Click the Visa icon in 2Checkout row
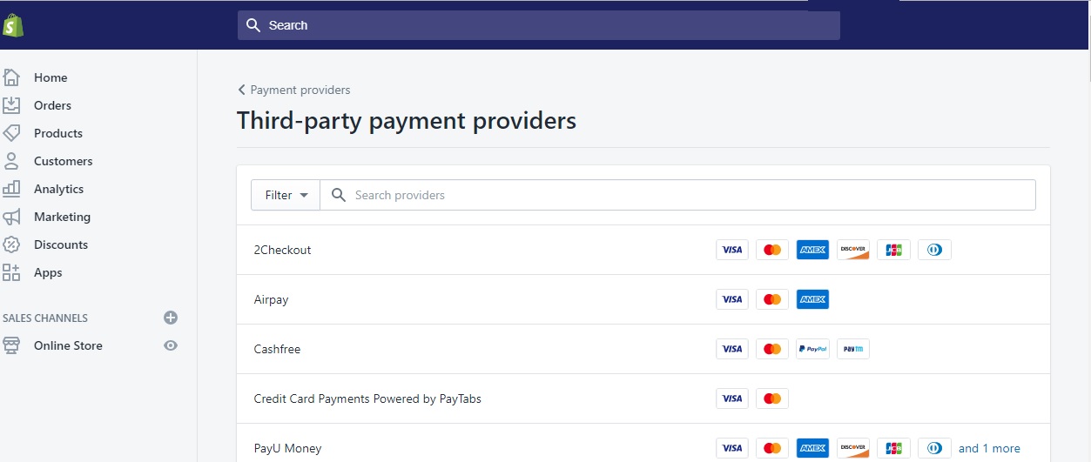1091x462 pixels. tap(732, 250)
